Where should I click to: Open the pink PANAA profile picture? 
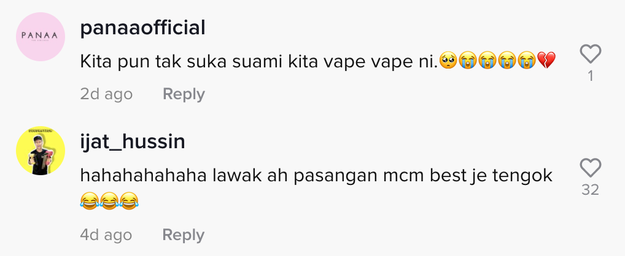(x=41, y=37)
